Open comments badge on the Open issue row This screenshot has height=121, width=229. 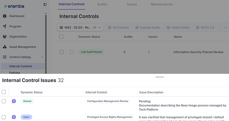14,117
